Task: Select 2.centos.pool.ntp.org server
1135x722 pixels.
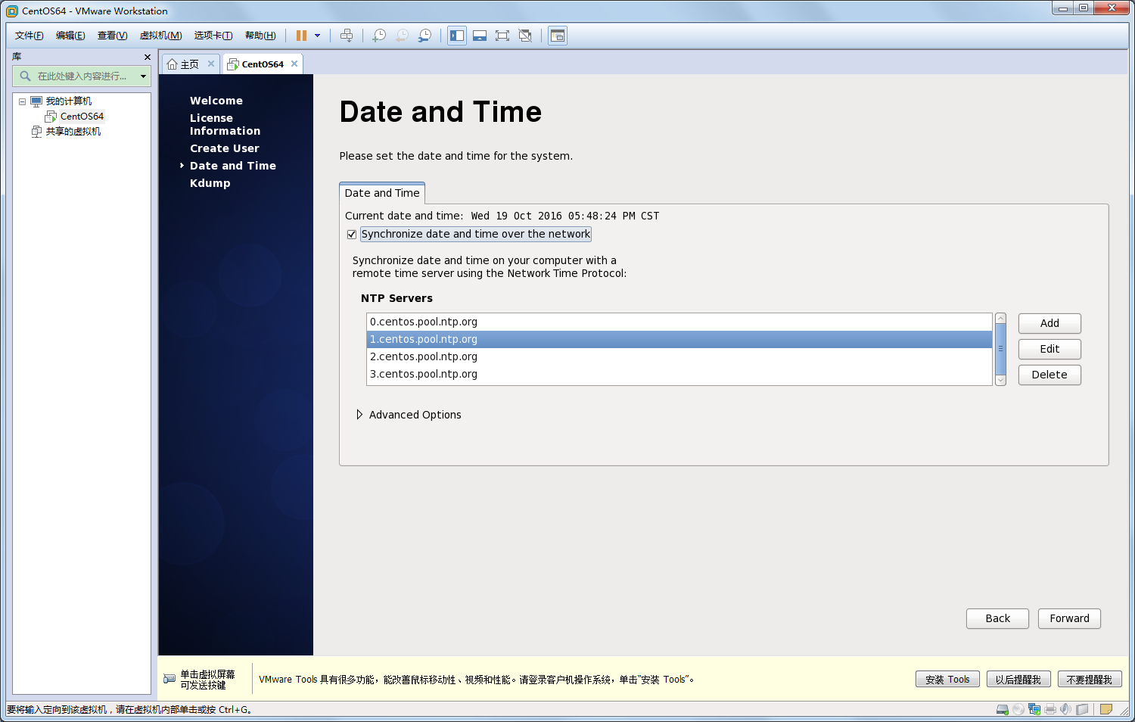Action: tap(679, 356)
